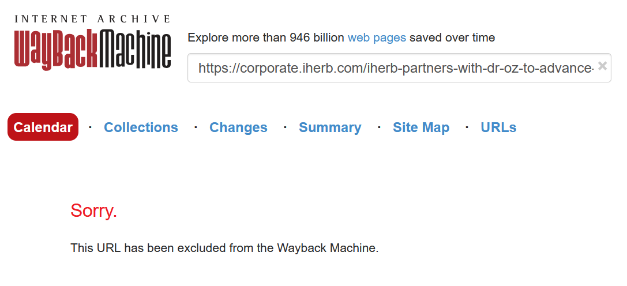
Task: Switch to the Collections tab
Action: point(141,127)
